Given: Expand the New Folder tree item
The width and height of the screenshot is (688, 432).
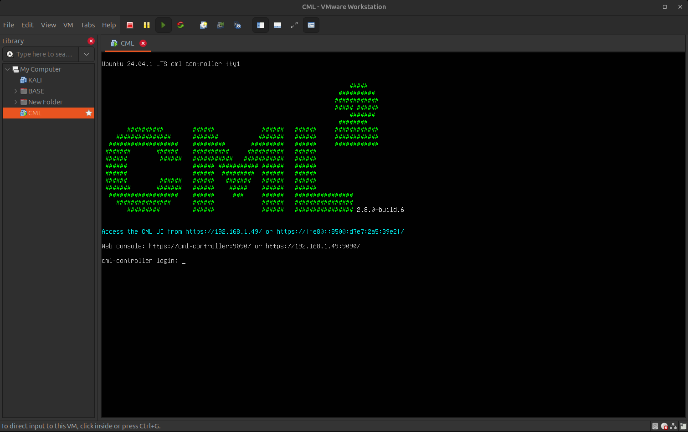Looking at the screenshot, I should 16,102.
